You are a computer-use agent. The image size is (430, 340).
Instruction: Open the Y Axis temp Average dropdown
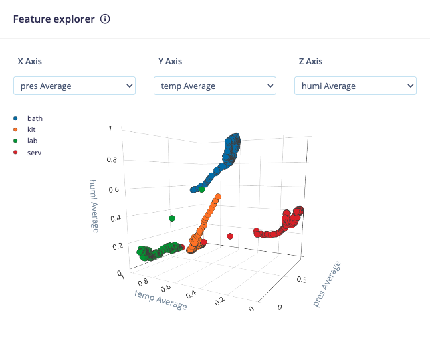pos(215,86)
